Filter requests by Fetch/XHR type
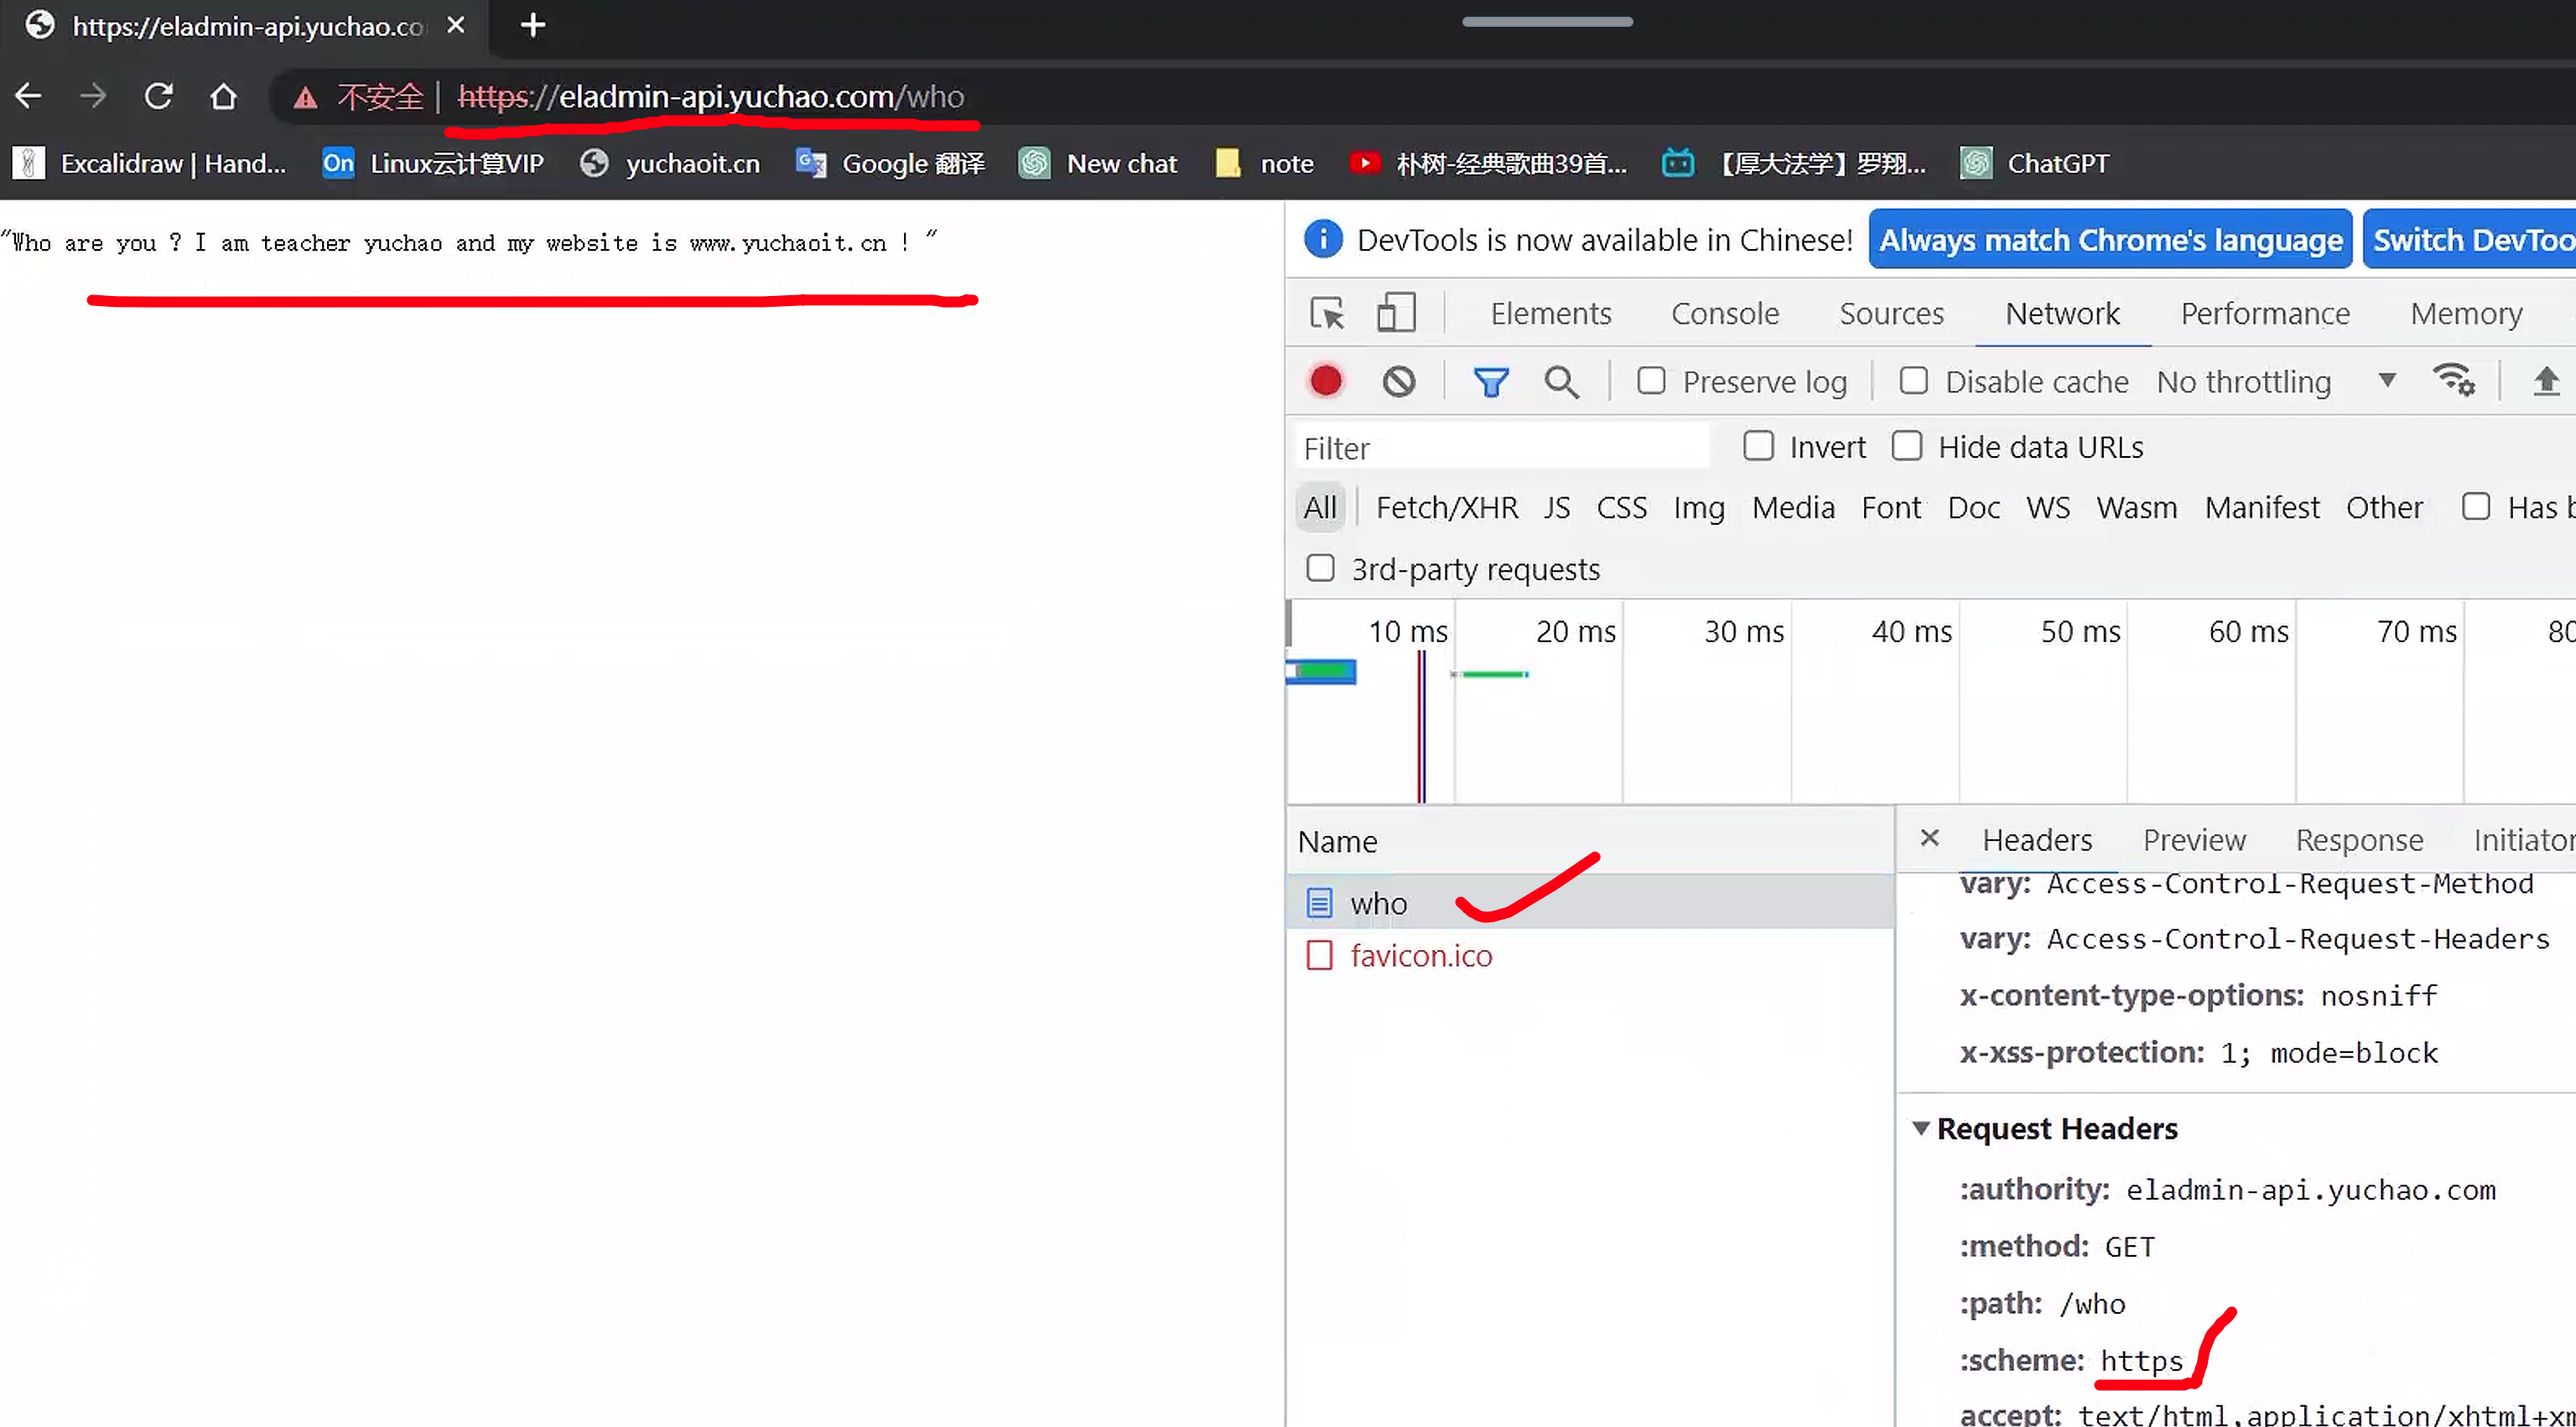Viewport: 2576px width, 1427px height. (x=1446, y=508)
